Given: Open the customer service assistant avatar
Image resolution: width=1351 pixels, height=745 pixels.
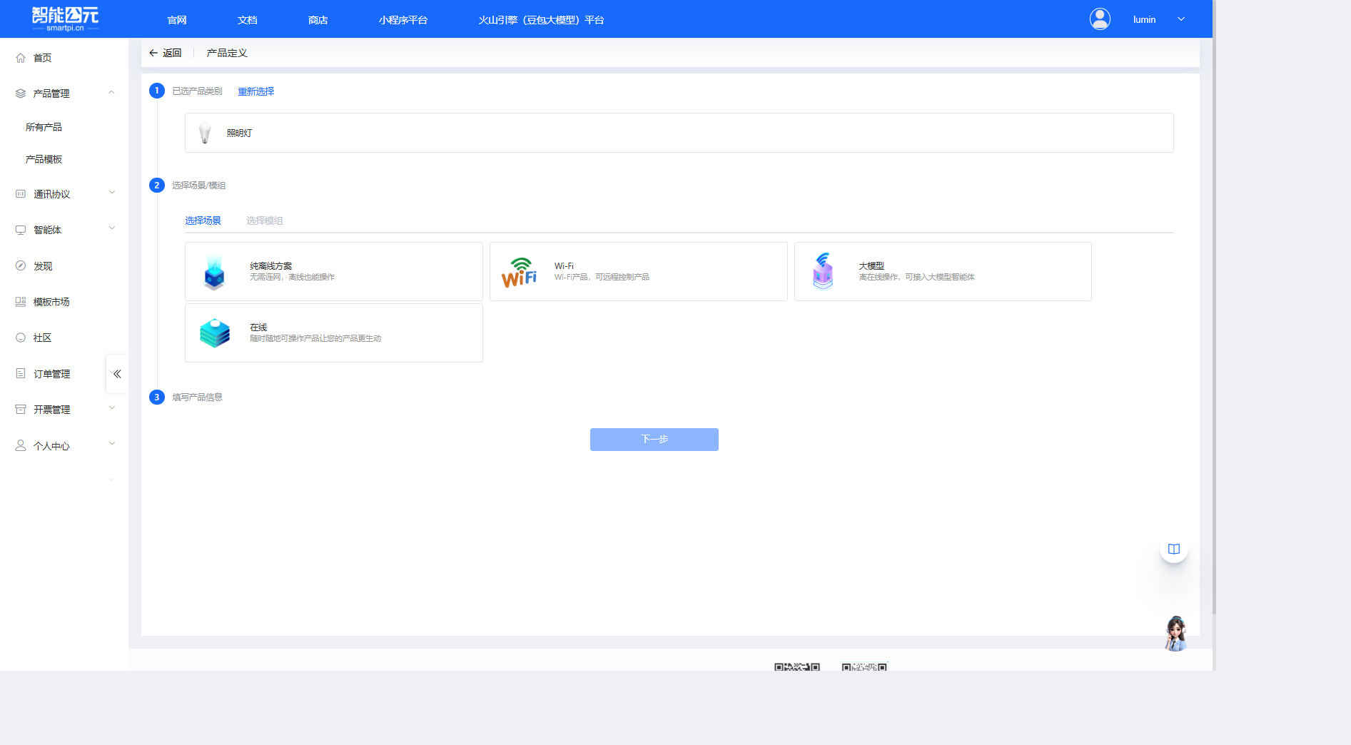Looking at the screenshot, I should pyautogui.click(x=1175, y=634).
